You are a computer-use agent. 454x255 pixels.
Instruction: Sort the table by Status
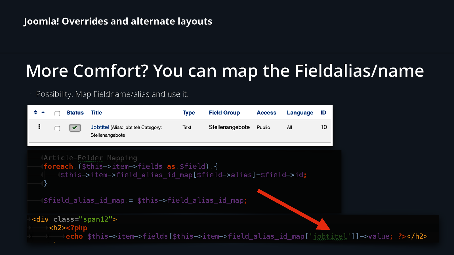[75, 112]
